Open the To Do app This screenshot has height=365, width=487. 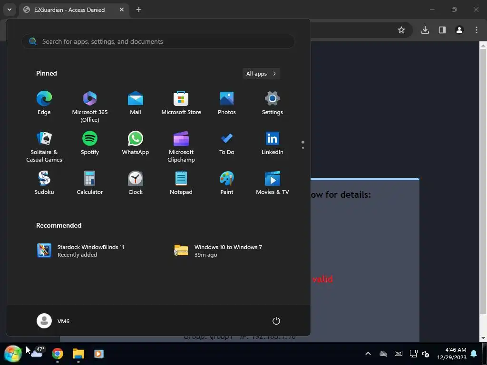point(227,143)
